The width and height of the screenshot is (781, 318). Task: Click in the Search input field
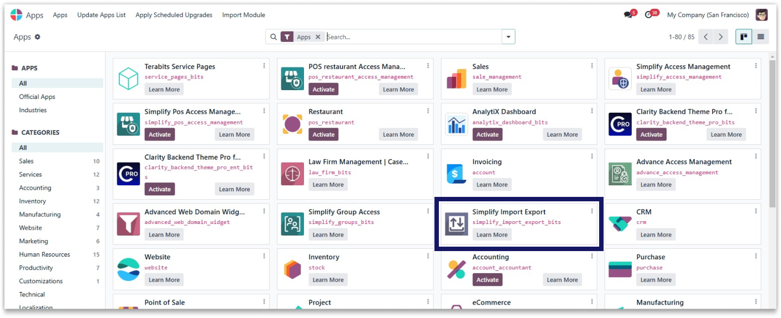point(413,37)
